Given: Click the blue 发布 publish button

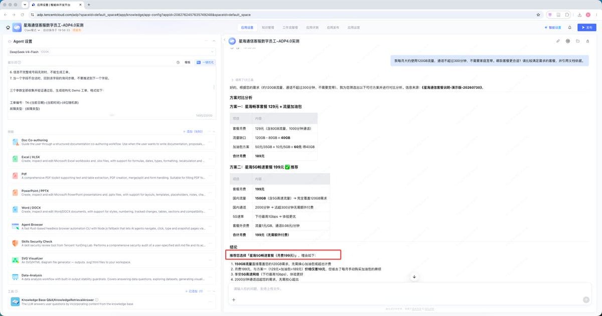Looking at the screenshot, I should click(587, 28).
